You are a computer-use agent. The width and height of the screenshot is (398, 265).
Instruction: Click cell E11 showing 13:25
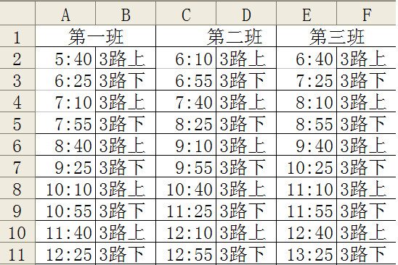306,253
